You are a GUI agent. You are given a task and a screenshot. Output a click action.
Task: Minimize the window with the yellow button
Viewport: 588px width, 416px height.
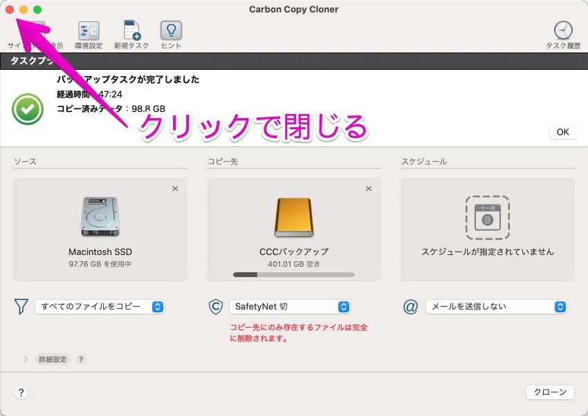click(x=24, y=10)
